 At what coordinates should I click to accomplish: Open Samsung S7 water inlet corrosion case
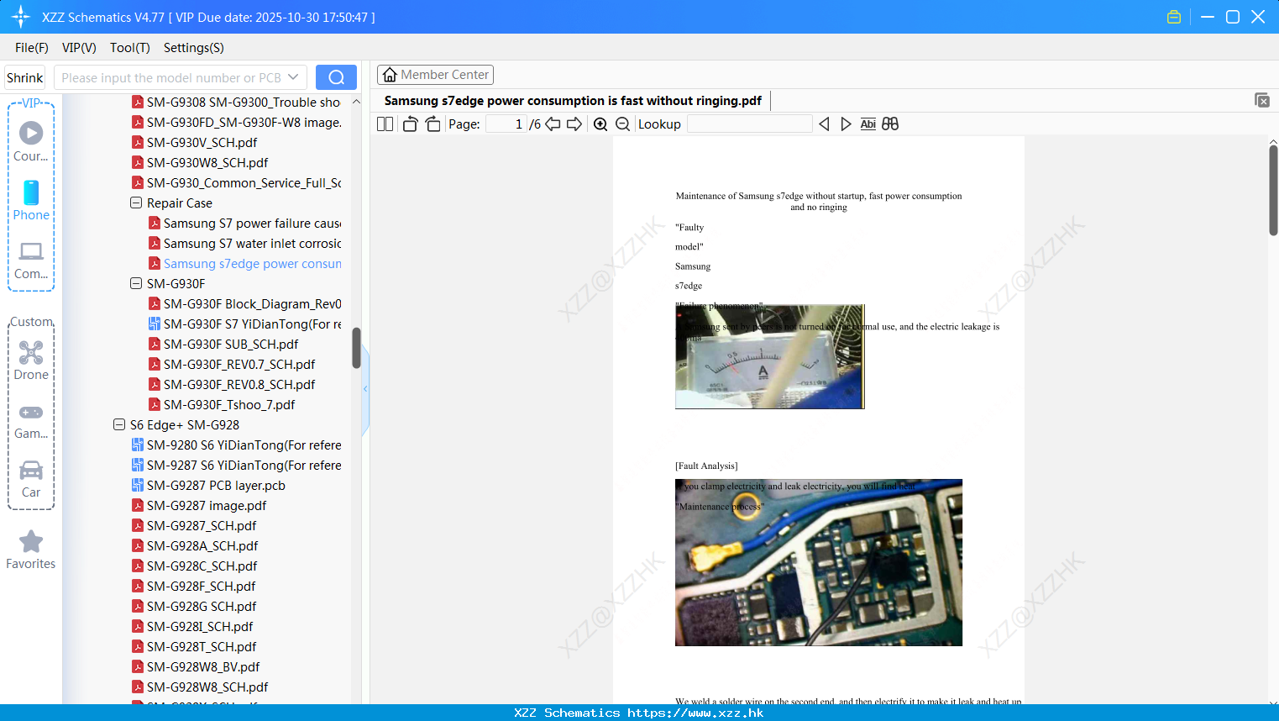(x=244, y=244)
